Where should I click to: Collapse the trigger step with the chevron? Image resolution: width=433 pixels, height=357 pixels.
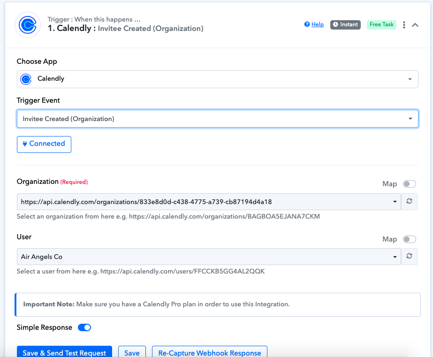415,25
